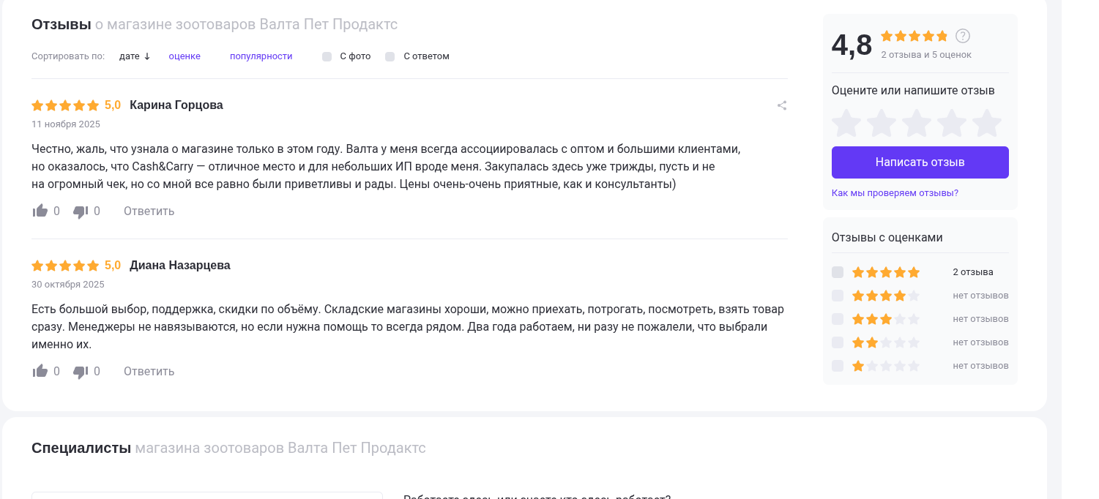Toggle sort direction by 'дате' arrow
The height and width of the screenshot is (499, 1099).
pyautogui.click(x=147, y=56)
